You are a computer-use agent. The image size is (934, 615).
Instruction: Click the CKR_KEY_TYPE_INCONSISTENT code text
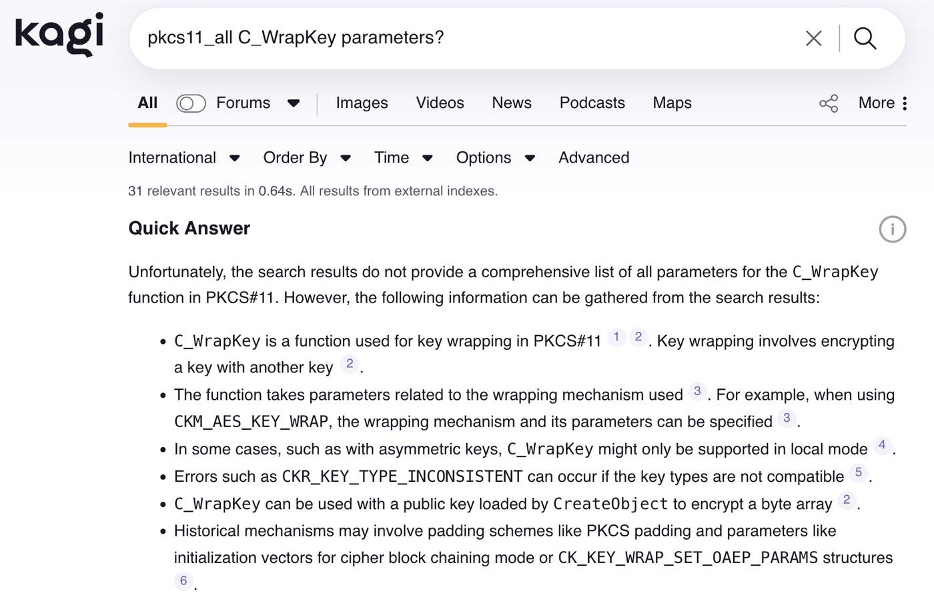pos(402,477)
